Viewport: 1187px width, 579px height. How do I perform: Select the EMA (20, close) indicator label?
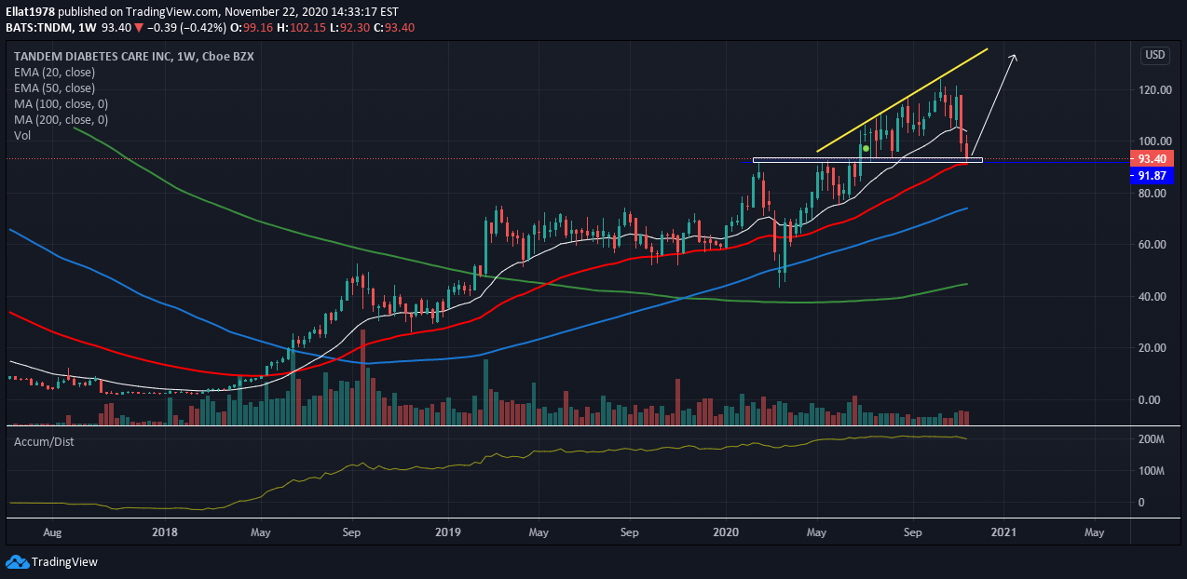point(52,73)
